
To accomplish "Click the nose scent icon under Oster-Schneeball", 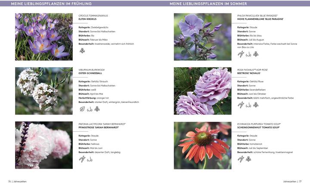I will click(90, 109).
